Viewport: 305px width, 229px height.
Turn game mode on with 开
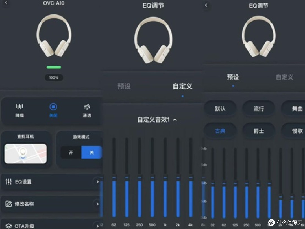click(x=71, y=152)
